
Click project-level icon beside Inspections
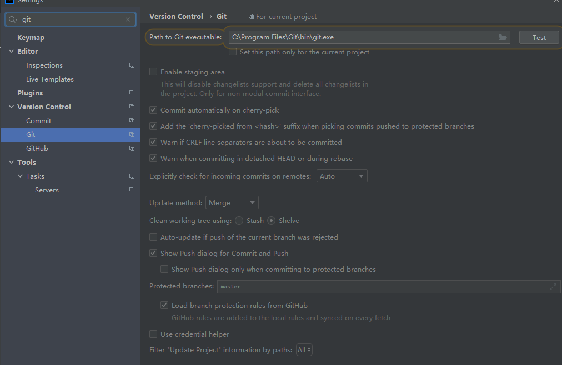[132, 65]
